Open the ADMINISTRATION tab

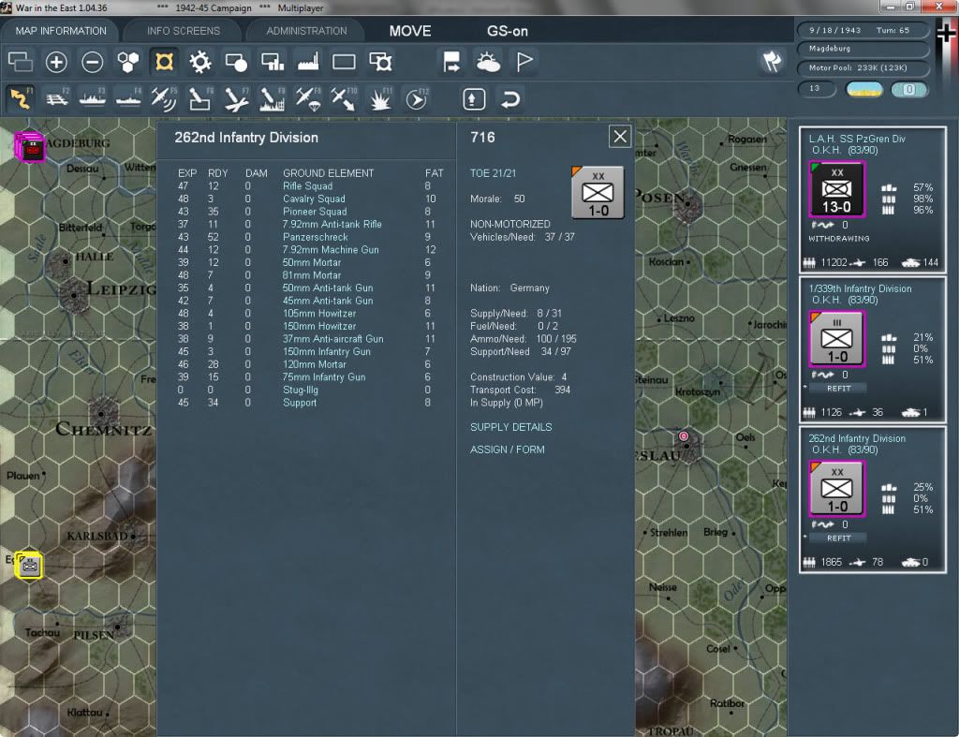pyautogui.click(x=306, y=31)
